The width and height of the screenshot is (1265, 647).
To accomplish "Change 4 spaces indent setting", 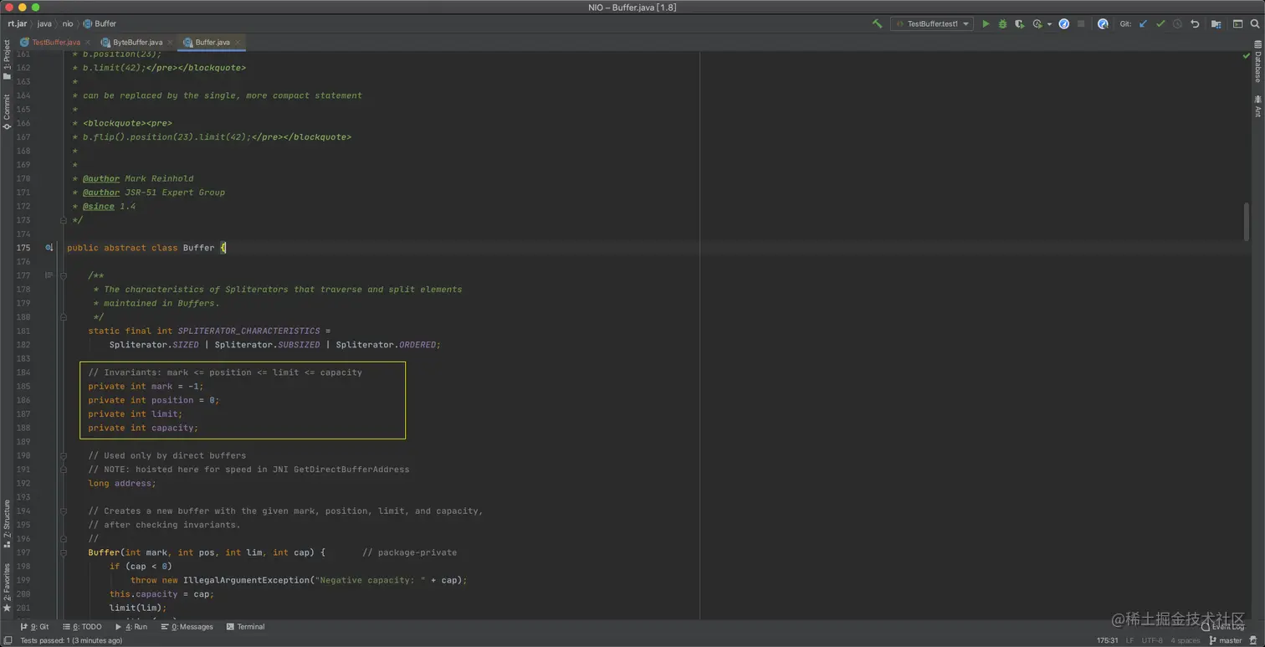I will tap(1185, 640).
